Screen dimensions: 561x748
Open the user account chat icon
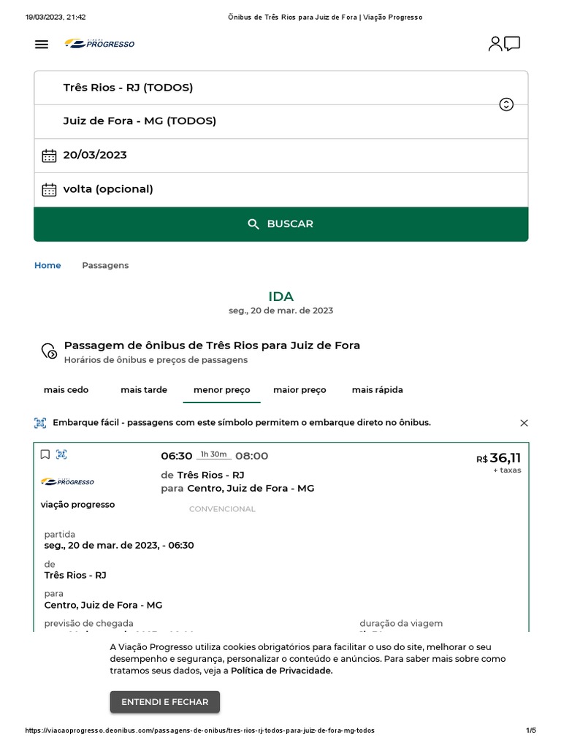click(x=504, y=44)
